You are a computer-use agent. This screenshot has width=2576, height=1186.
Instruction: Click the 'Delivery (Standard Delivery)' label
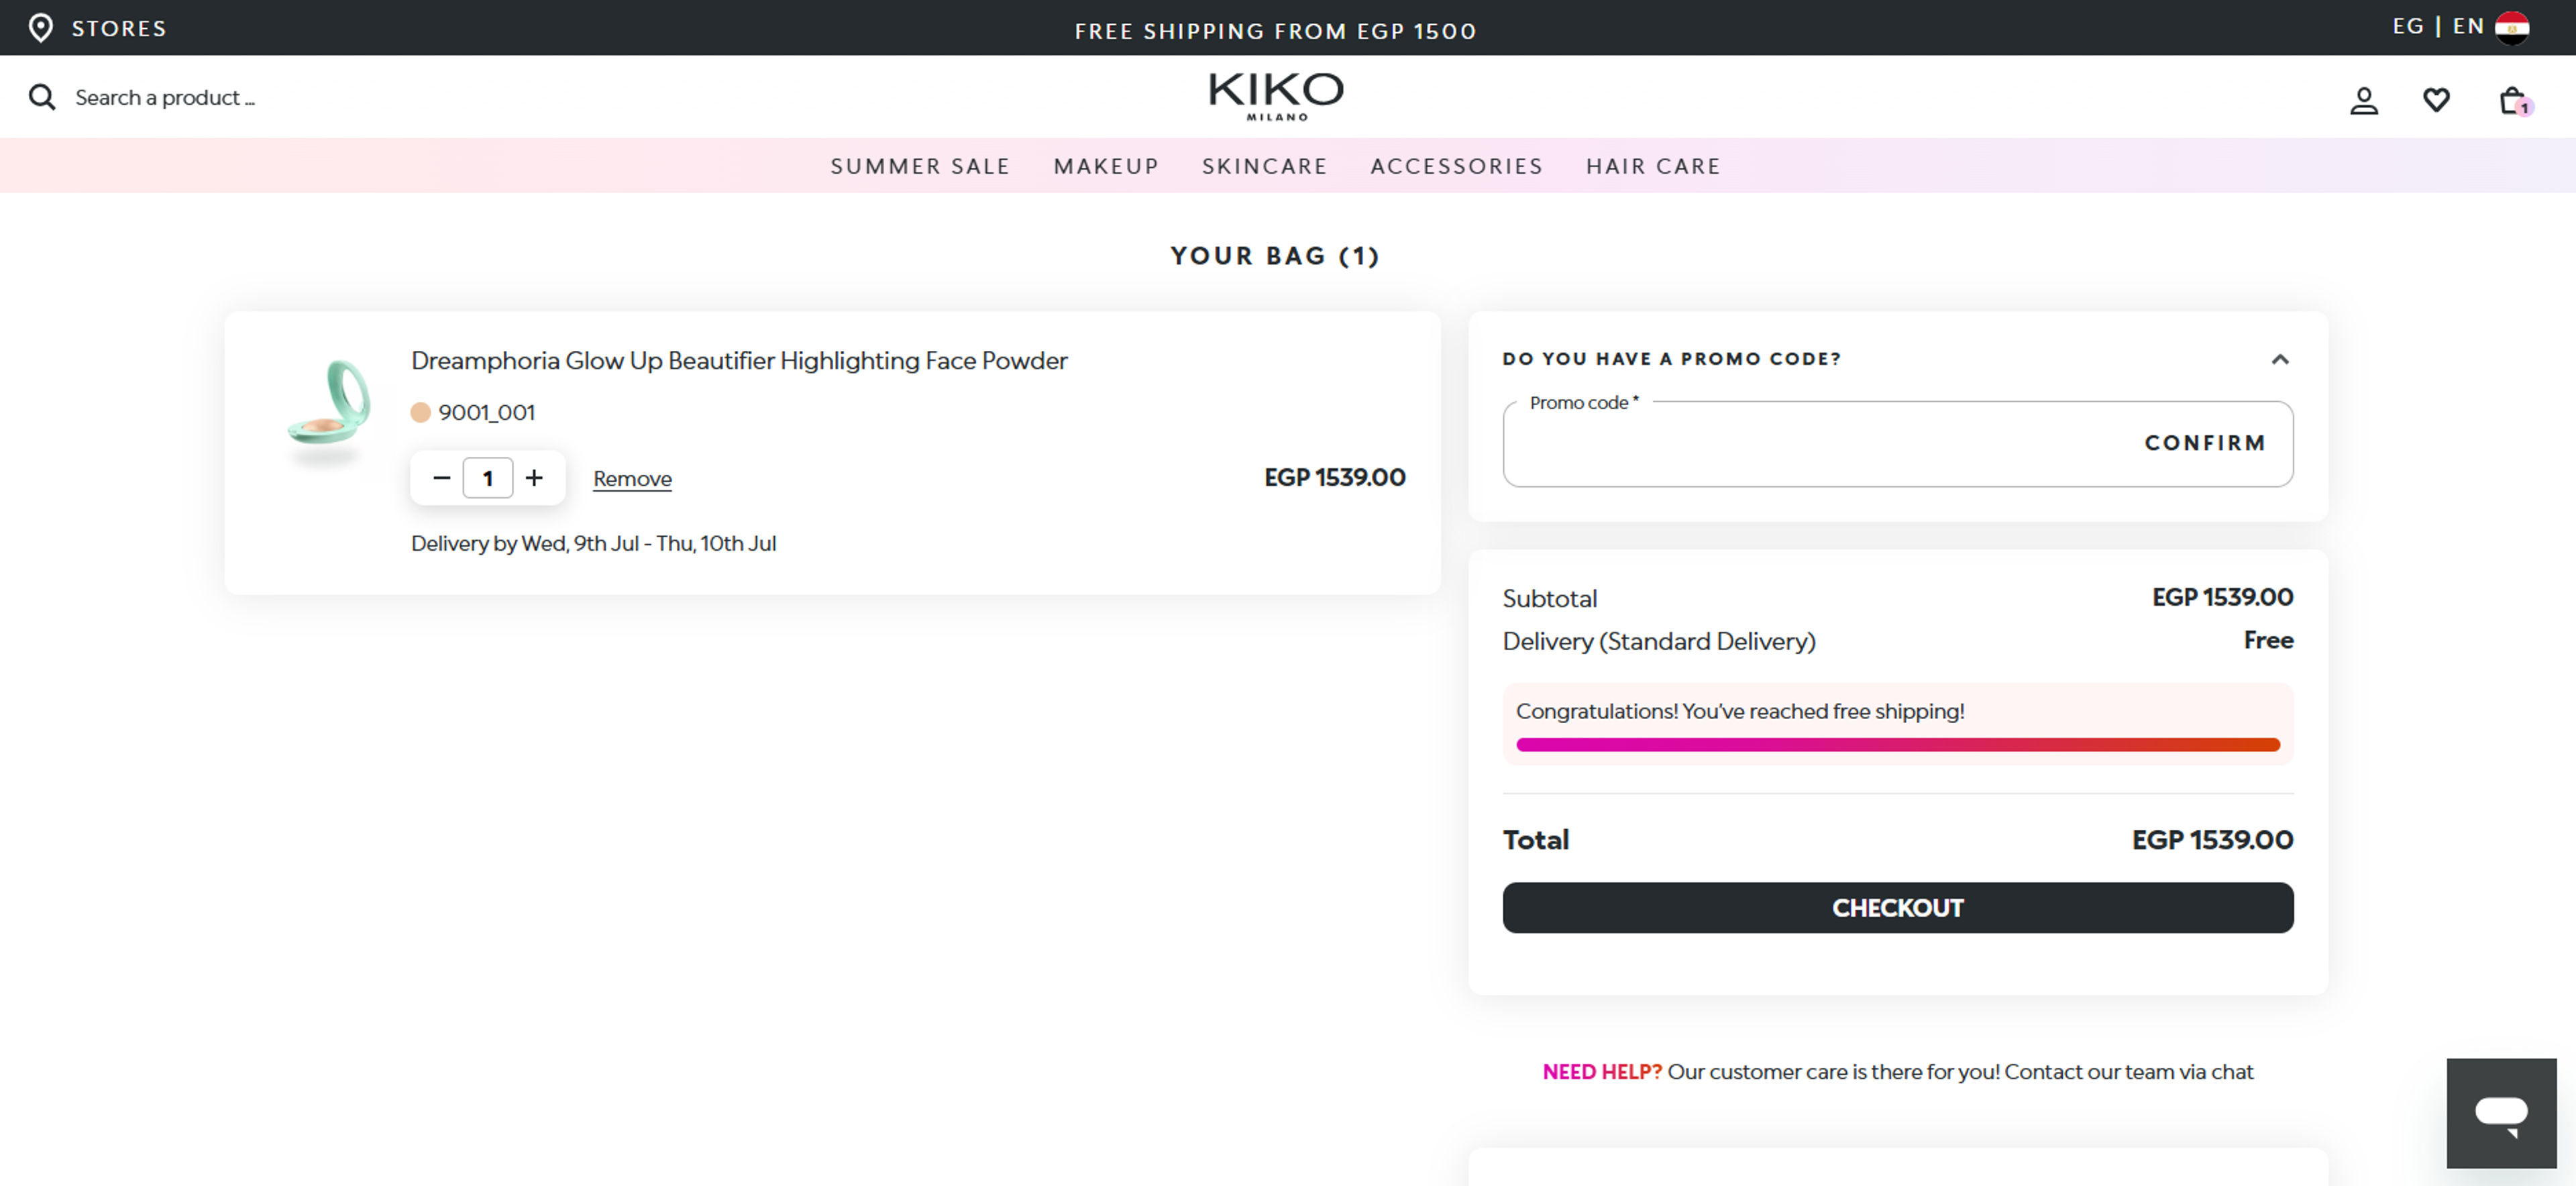click(x=1658, y=641)
